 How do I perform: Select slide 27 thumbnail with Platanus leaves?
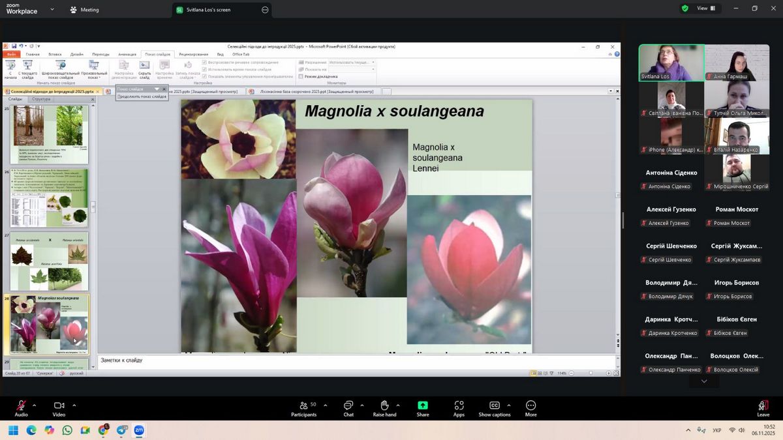pos(50,261)
